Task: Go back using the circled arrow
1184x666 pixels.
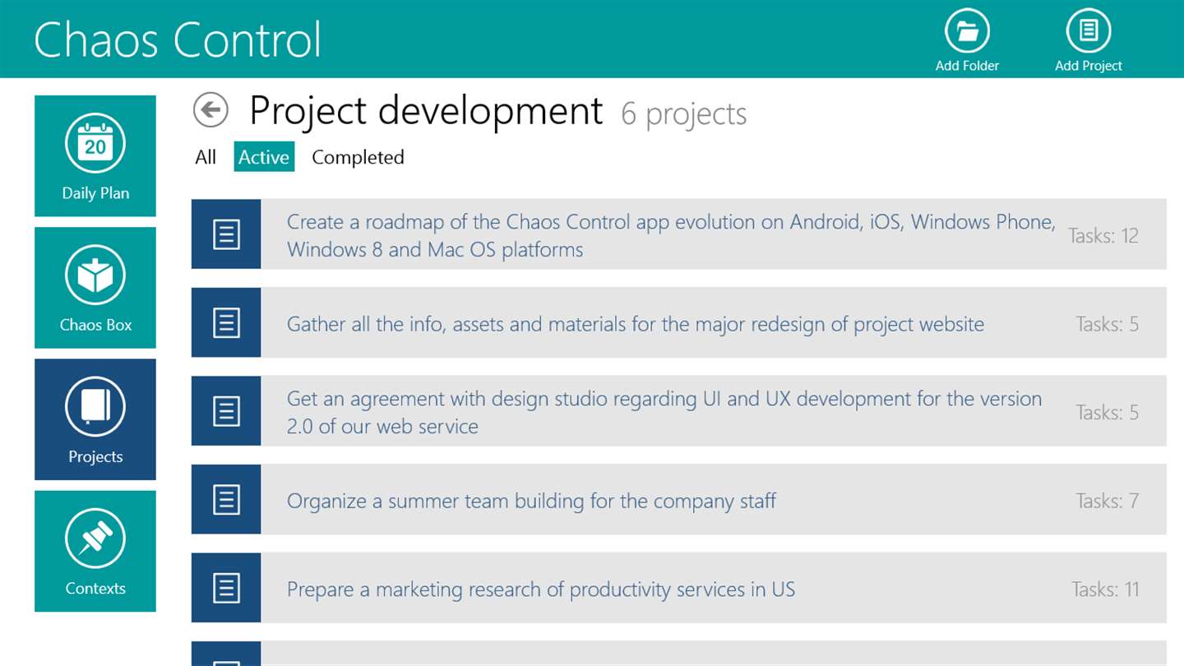Action: pos(210,109)
